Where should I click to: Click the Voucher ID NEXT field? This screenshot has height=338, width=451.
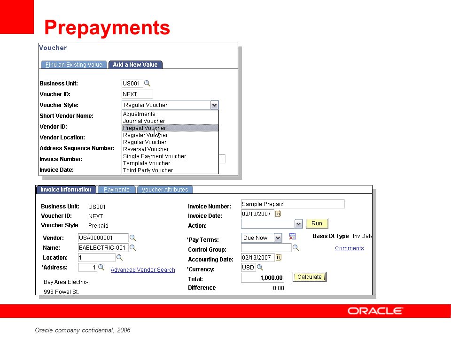tap(137, 94)
